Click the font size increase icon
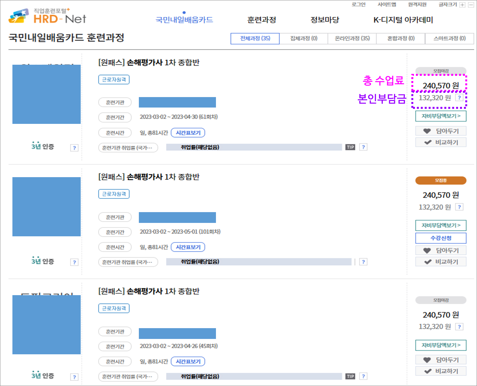 click(x=462, y=5)
